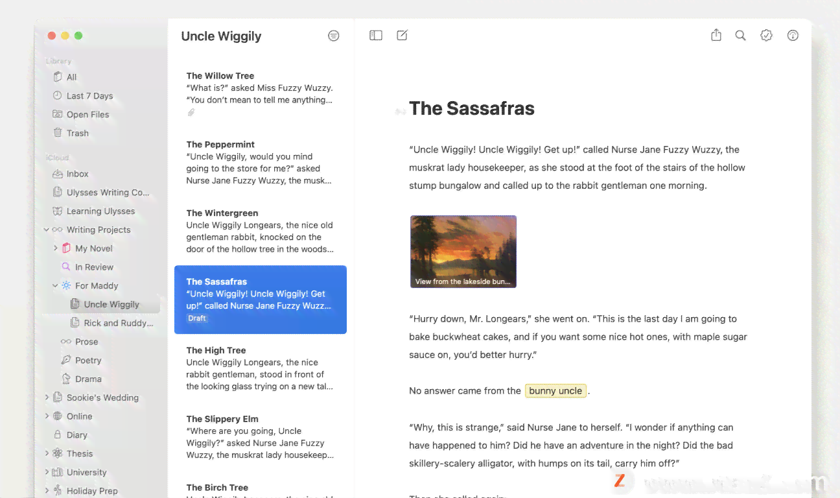Collapse the Writing Projects group
This screenshot has height=498, width=840.
pos(47,230)
